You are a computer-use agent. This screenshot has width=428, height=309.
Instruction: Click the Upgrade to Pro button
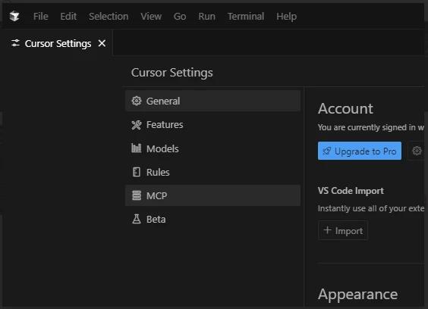coord(360,151)
